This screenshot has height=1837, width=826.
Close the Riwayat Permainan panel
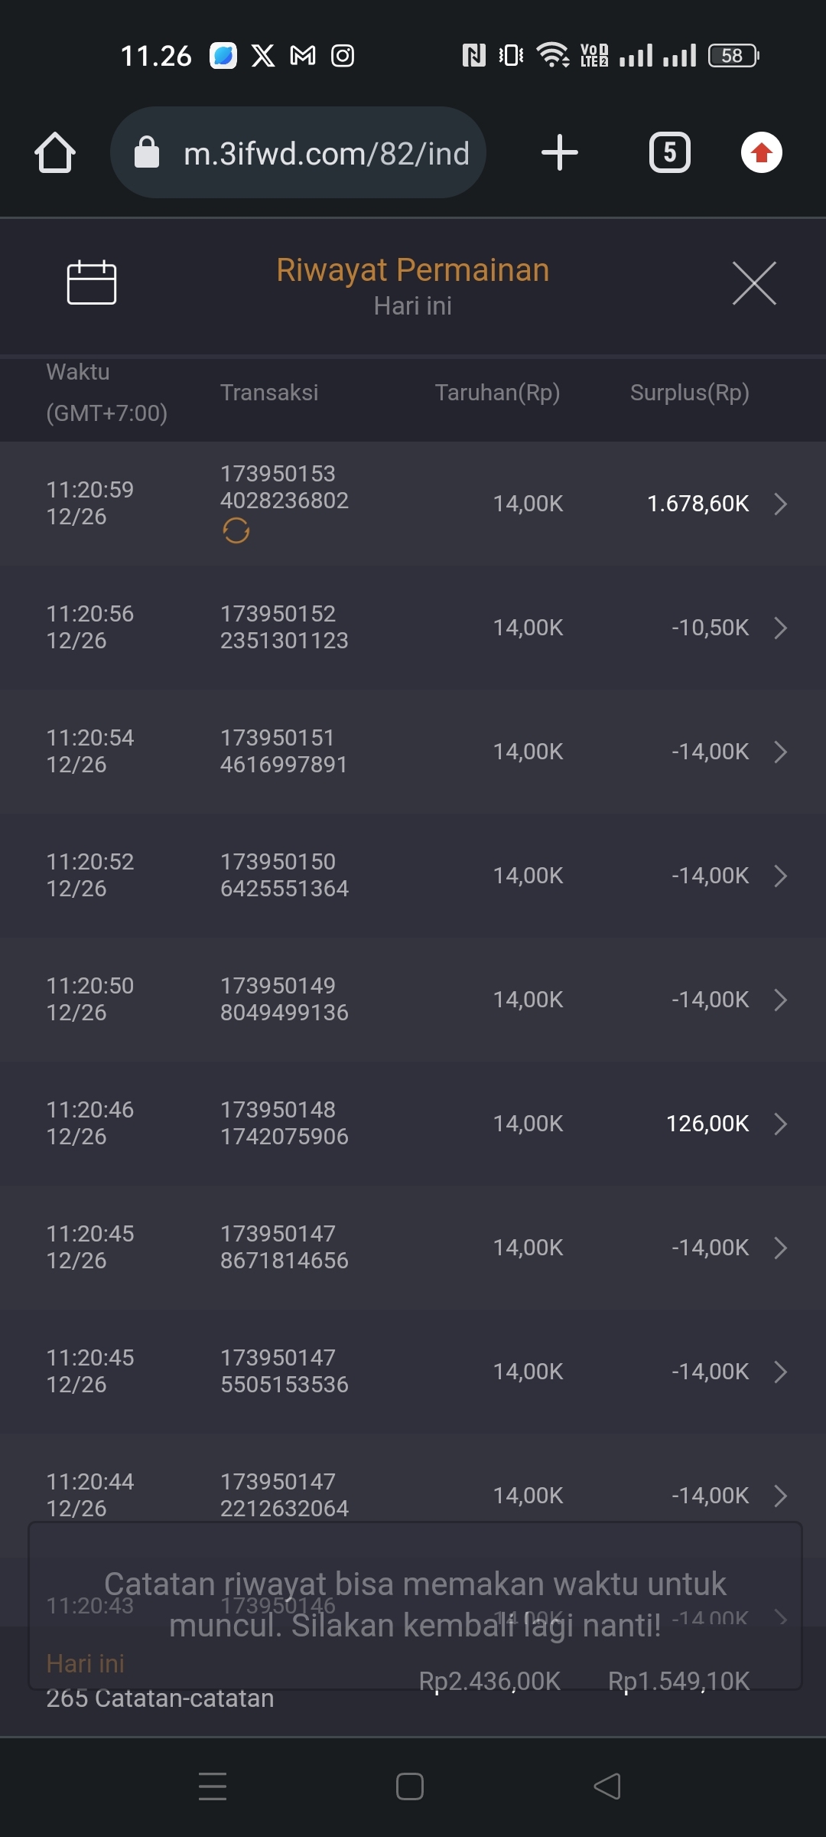pos(754,283)
